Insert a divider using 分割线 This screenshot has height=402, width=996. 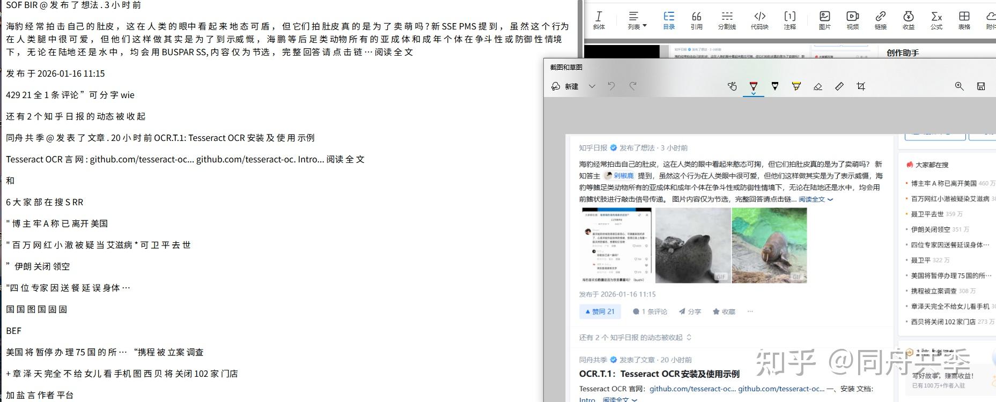click(x=727, y=20)
